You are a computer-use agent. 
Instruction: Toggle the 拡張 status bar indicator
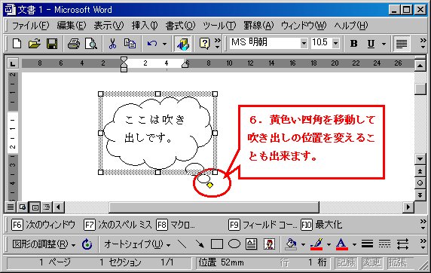click(397, 262)
